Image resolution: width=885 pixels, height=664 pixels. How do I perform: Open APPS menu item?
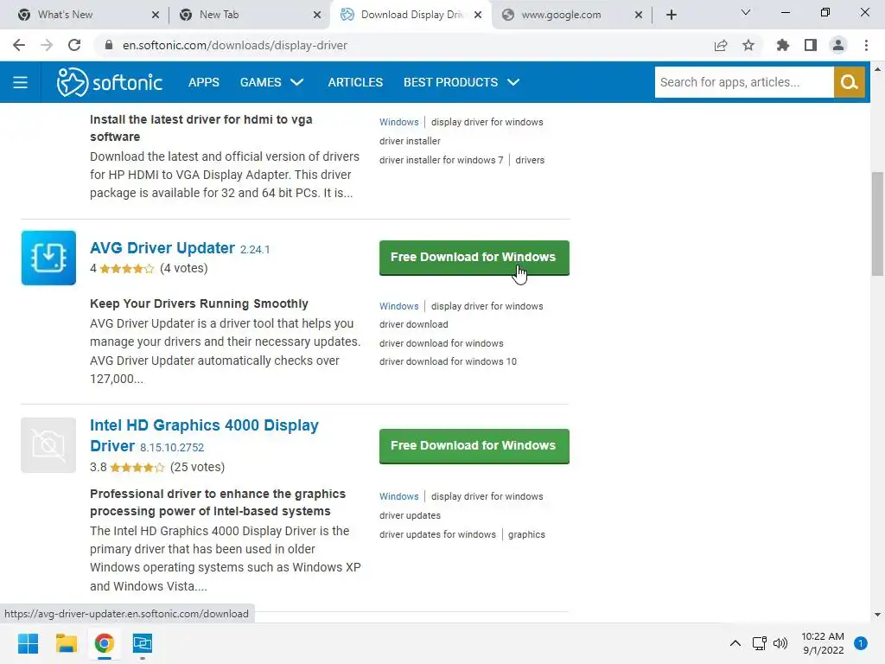click(204, 82)
